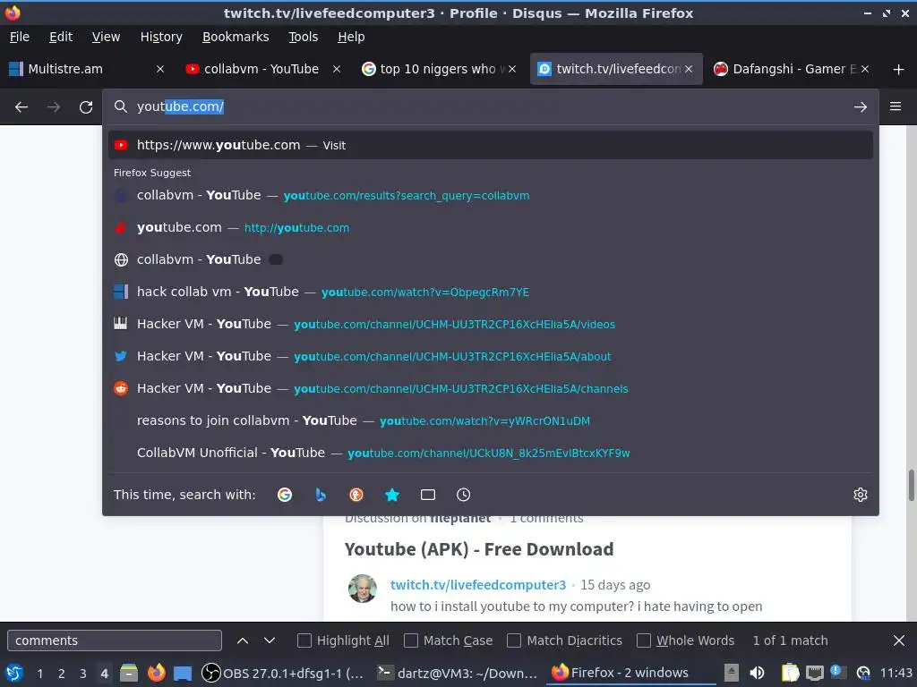Open the Bookmarks menu

[x=236, y=37]
